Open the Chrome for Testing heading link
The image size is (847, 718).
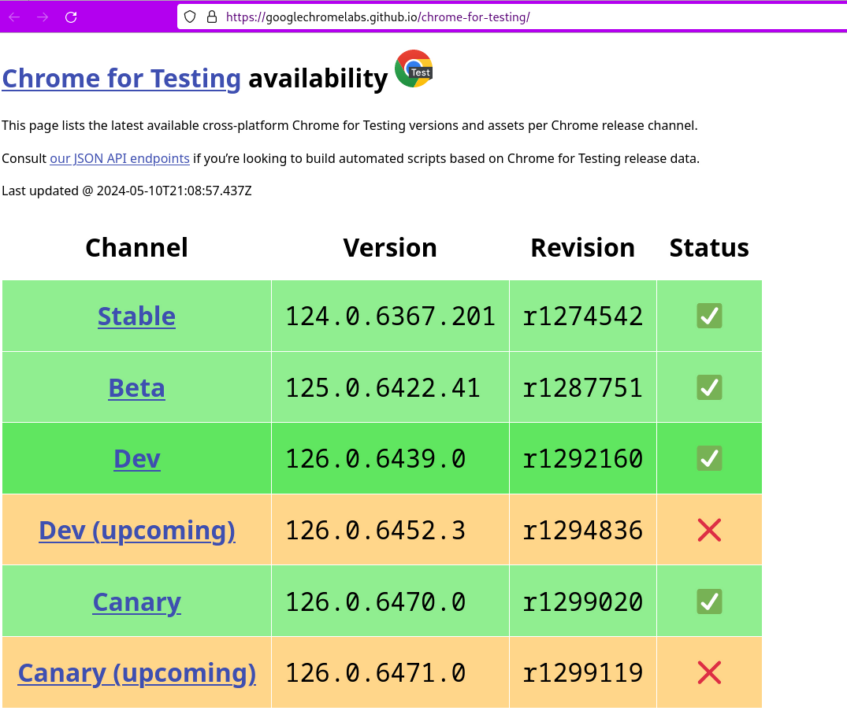pos(121,78)
